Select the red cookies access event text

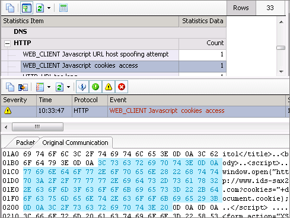[x=167, y=110]
